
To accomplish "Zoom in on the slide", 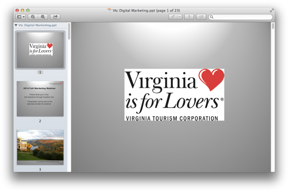I will click(43, 17).
